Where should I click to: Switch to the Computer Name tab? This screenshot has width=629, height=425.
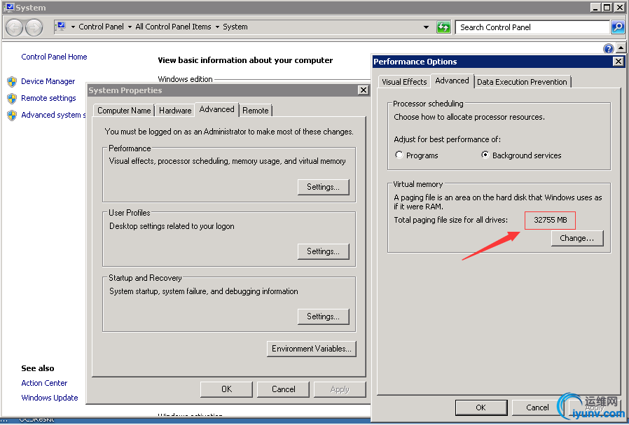(124, 111)
